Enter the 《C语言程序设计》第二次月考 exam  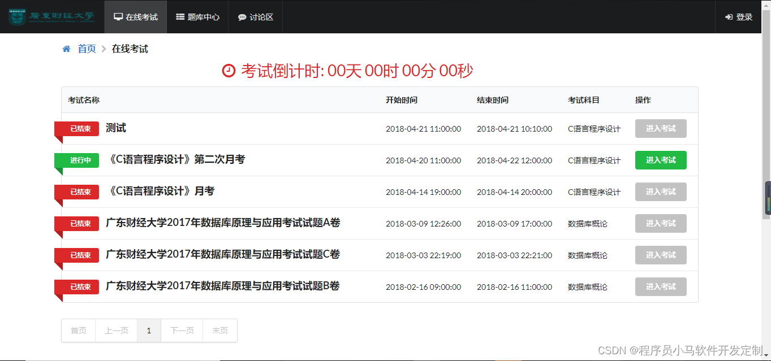coord(660,160)
